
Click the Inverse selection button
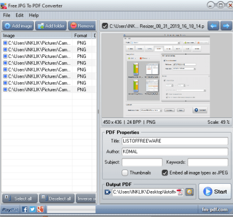pos(86,198)
